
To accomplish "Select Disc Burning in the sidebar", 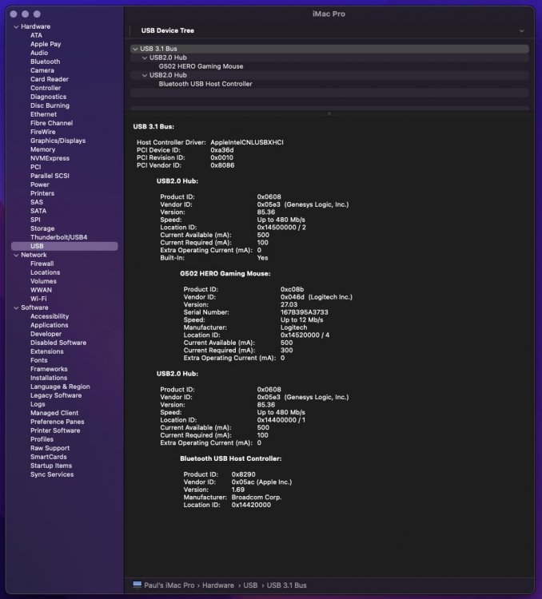I will pos(50,105).
